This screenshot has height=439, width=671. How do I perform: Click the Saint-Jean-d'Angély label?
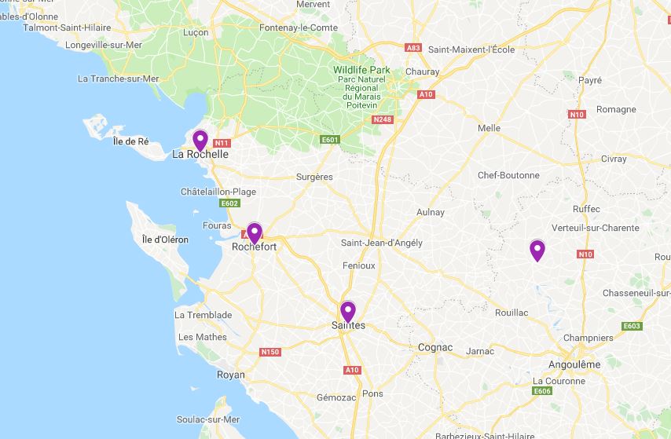382,243
